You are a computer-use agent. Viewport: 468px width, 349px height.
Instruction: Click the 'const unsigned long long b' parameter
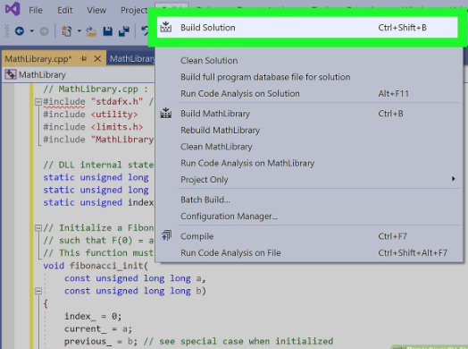pyautogui.click(x=135, y=291)
